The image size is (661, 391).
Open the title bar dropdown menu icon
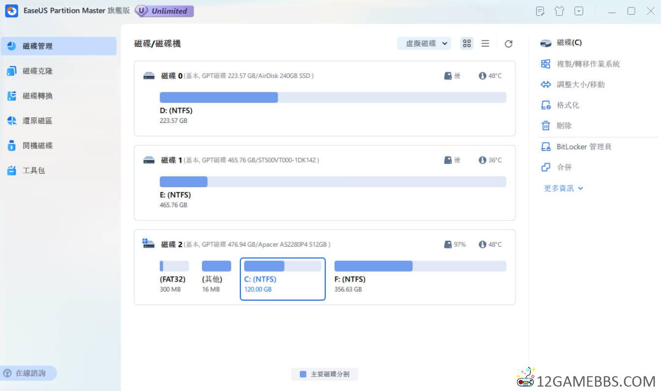[x=579, y=11]
